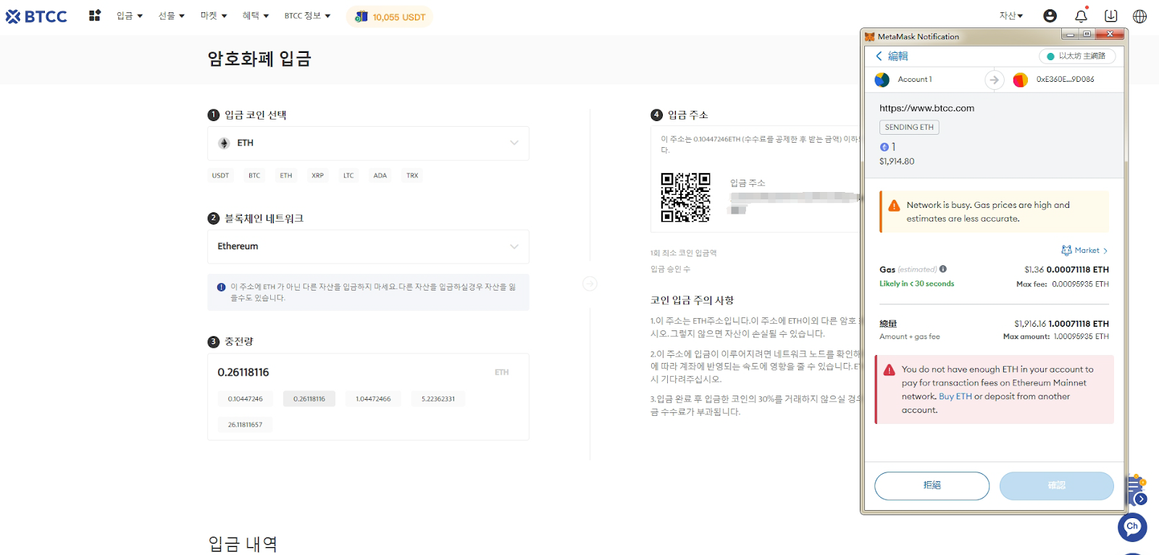Click the Buy ETH link

(x=955, y=396)
